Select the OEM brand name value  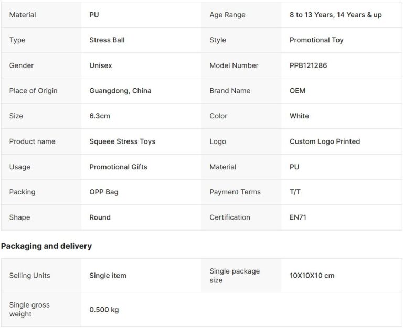297,91
